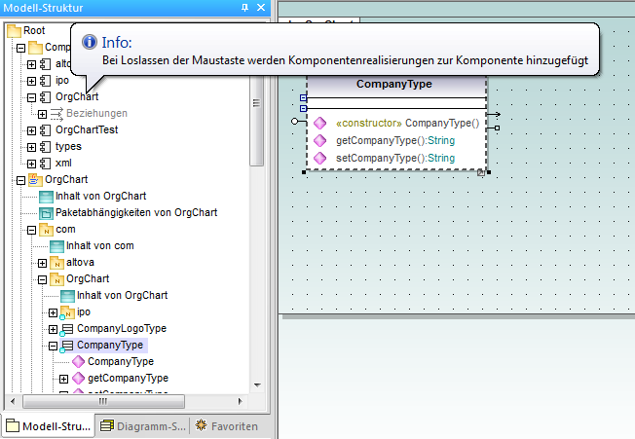The width and height of the screenshot is (635, 439).
Task: Click the blue info icon in tooltip
Action: tap(90, 42)
